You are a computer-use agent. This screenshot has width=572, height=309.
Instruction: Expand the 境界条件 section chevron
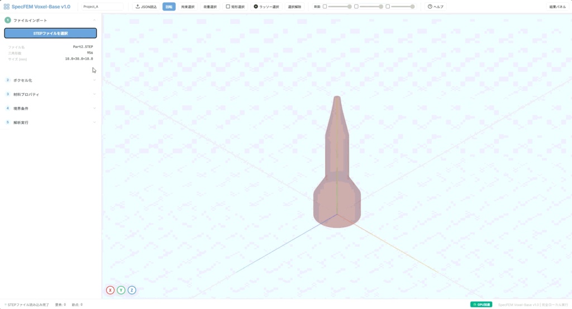coord(94,108)
